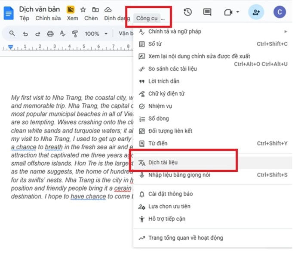Click the print icon in toolbar
The image size is (301, 257).
(x=50, y=34)
